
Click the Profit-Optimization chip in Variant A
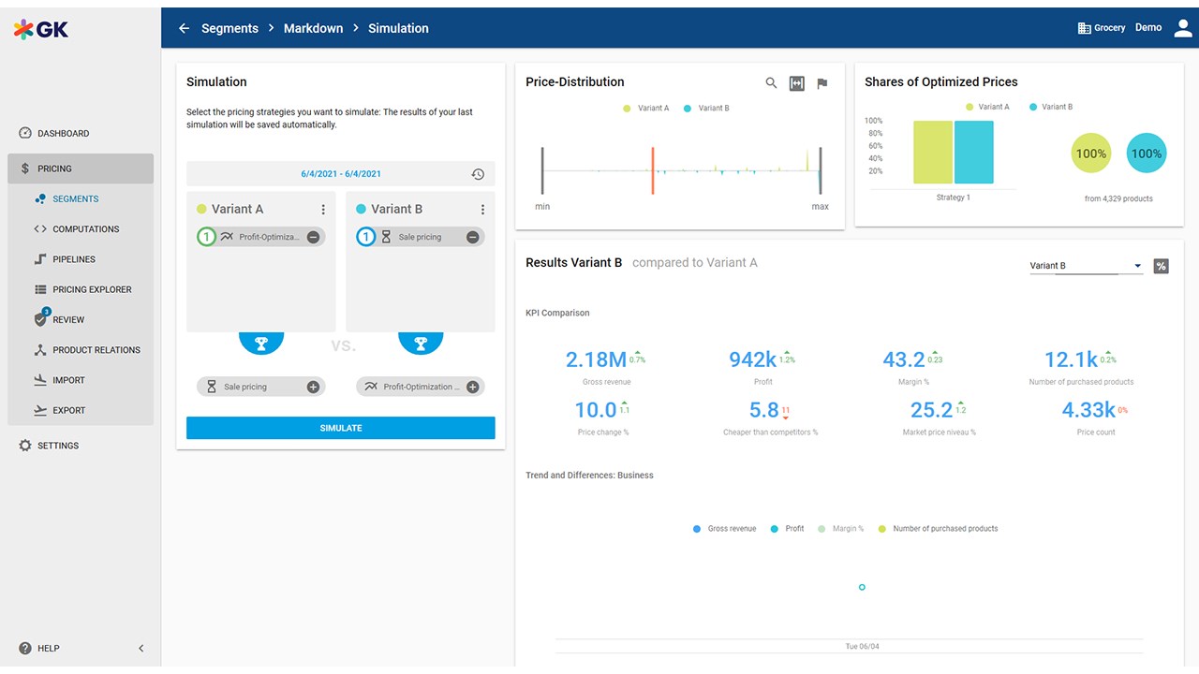[x=261, y=237]
